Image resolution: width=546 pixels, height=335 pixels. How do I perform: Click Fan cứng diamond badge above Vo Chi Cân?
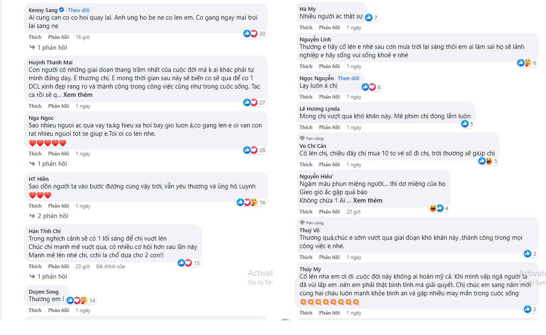click(302, 138)
